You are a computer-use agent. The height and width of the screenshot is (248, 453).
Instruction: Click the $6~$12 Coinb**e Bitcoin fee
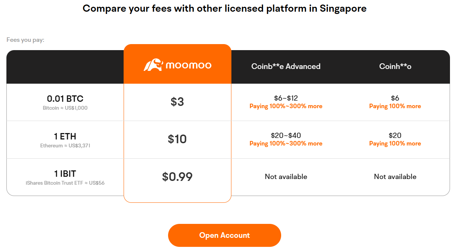click(286, 98)
